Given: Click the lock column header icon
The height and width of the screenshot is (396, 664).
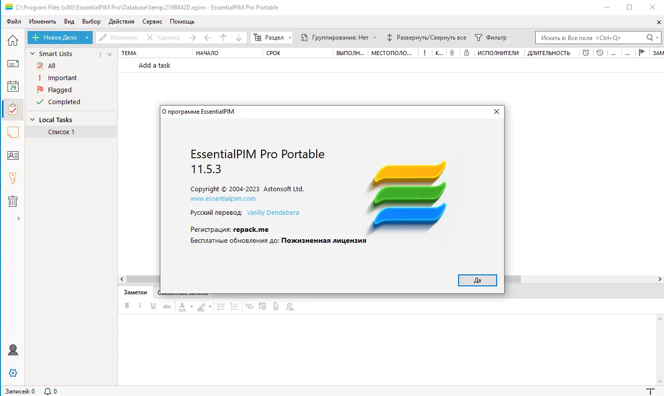Looking at the screenshot, I should pyautogui.click(x=466, y=53).
